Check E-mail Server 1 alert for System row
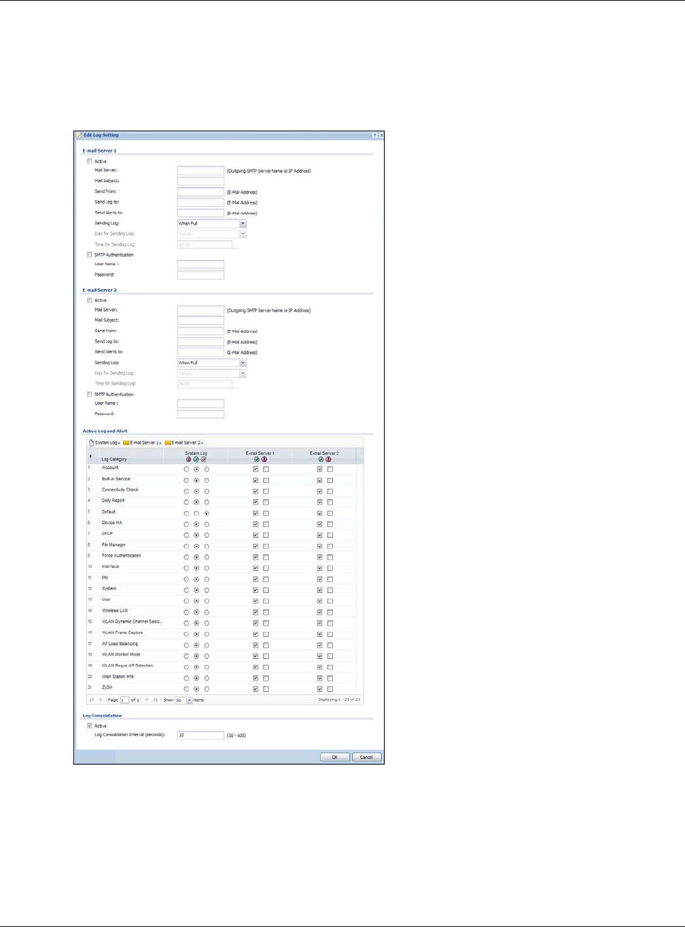The image size is (685, 927). 266,590
